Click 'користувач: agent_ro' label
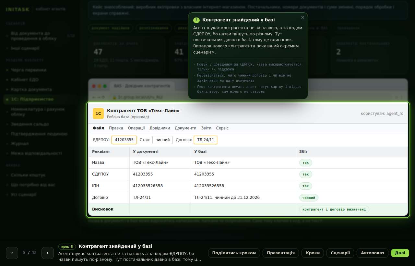Viewport: 415px width, 266px height. pyautogui.click(x=382, y=114)
